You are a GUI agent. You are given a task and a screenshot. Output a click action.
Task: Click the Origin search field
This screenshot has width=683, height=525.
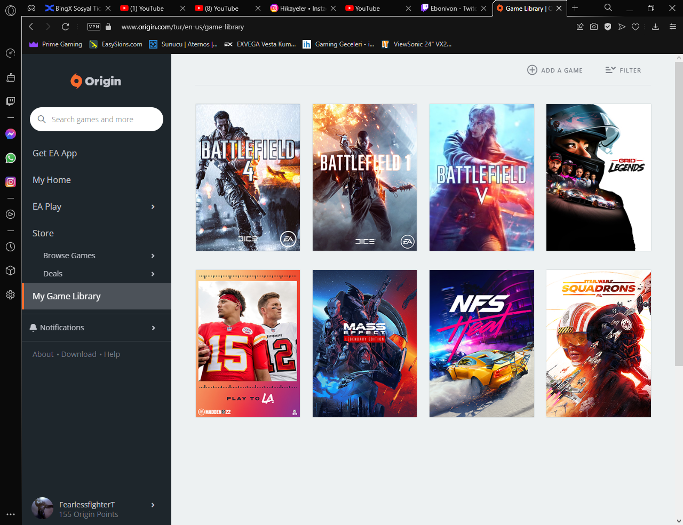(97, 119)
